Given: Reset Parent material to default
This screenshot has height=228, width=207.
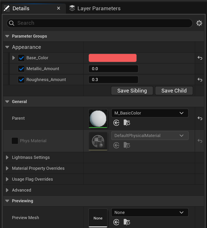Looking at the screenshot, I should 200,118.
